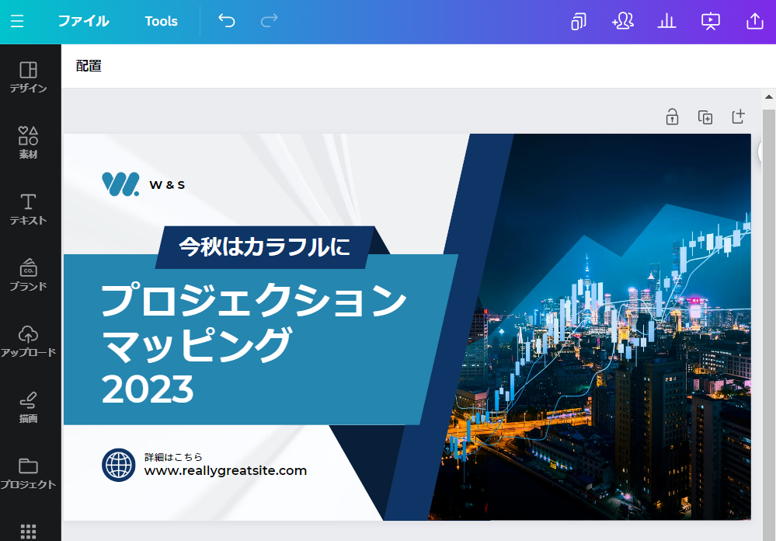Select the 2023 title line
The image size is (776, 541).
click(147, 389)
